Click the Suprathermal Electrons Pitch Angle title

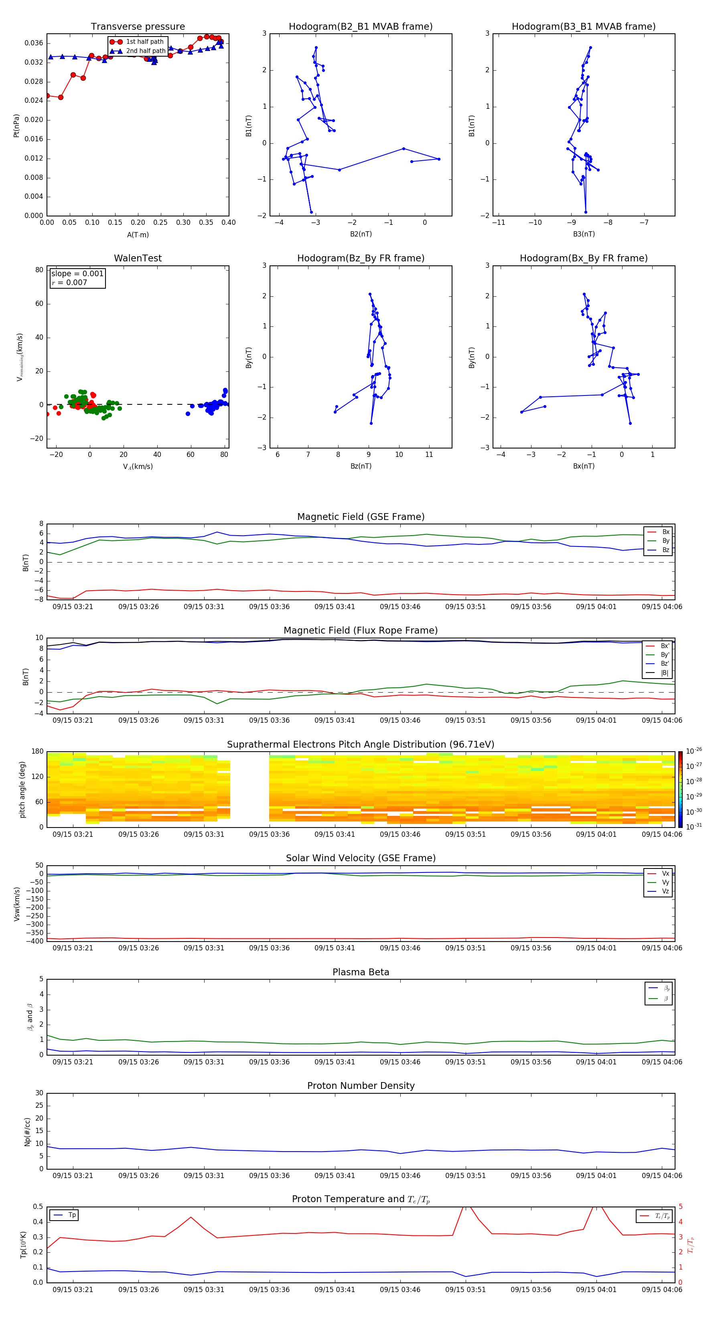coord(361,745)
